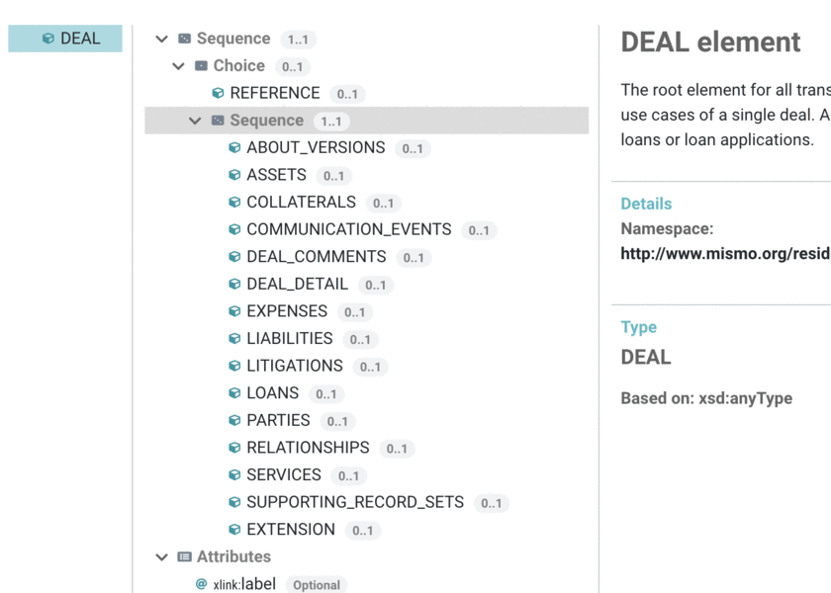This screenshot has width=831, height=593.
Task: Open the Details section heading
Action: (x=646, y=204)
